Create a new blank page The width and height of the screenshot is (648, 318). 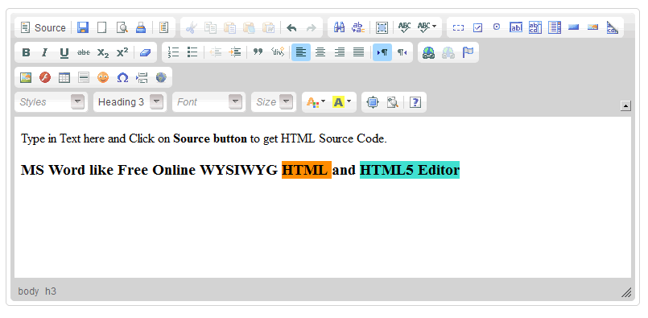[x=101, y=27]
